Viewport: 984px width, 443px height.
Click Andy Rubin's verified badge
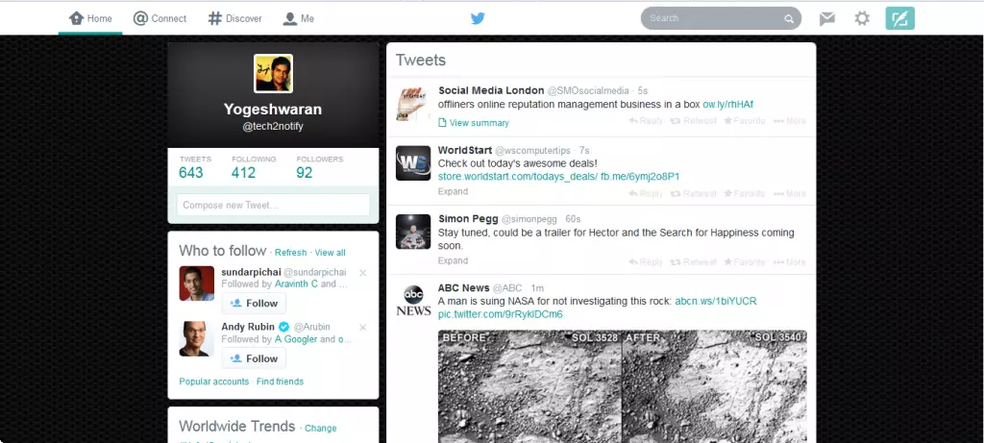[283, 327]
